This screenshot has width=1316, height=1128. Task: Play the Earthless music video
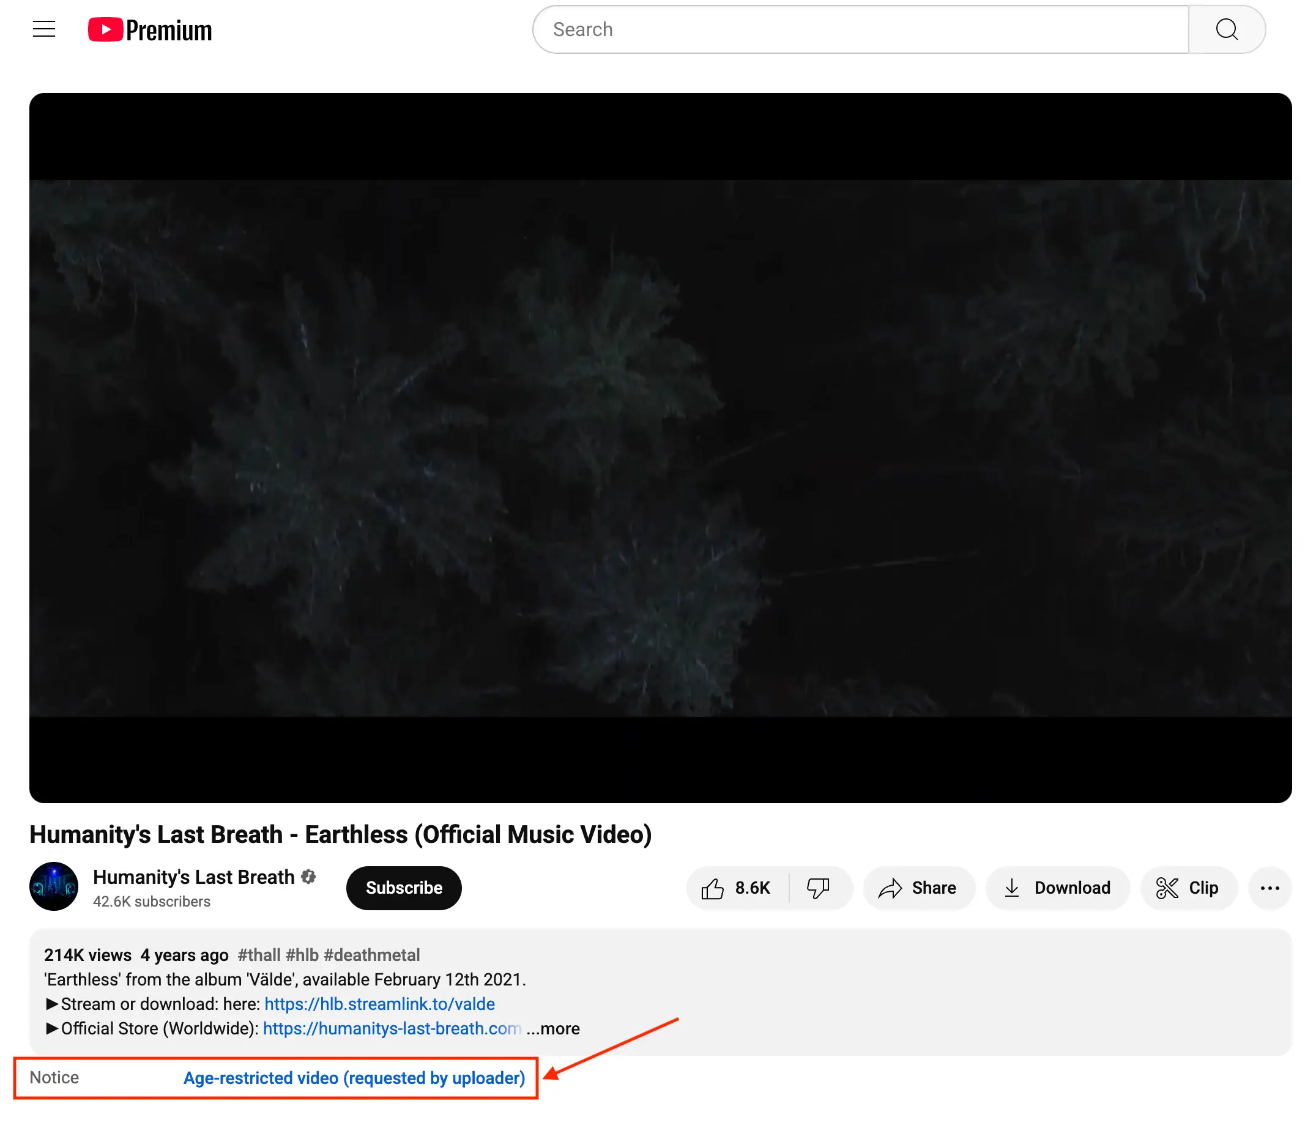point(661,448)
